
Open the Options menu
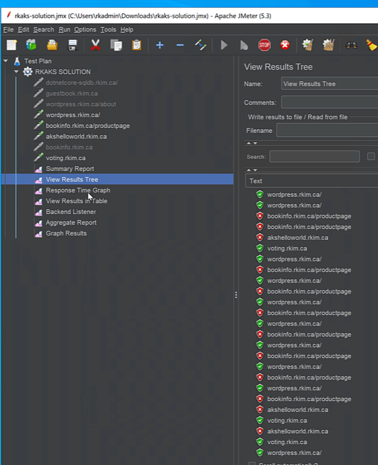point(85,30)
